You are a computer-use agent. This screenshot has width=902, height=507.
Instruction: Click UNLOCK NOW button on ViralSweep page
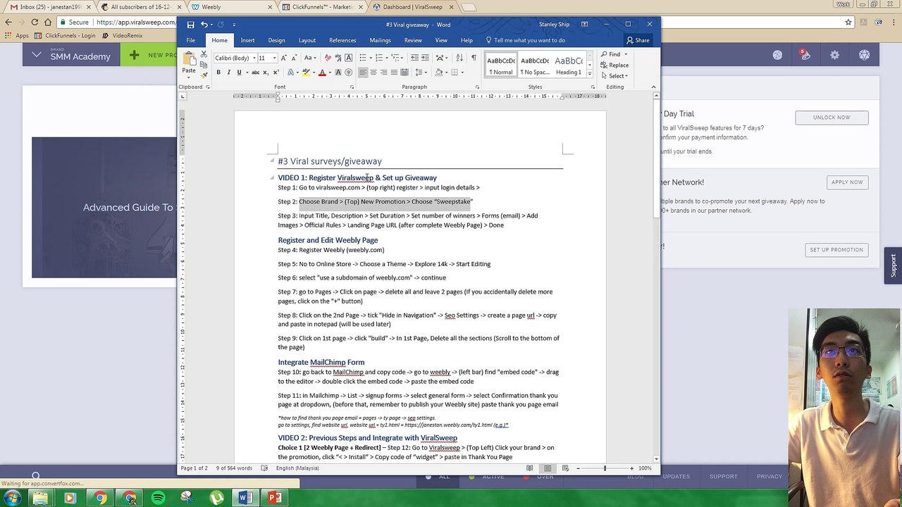[832, 118]
